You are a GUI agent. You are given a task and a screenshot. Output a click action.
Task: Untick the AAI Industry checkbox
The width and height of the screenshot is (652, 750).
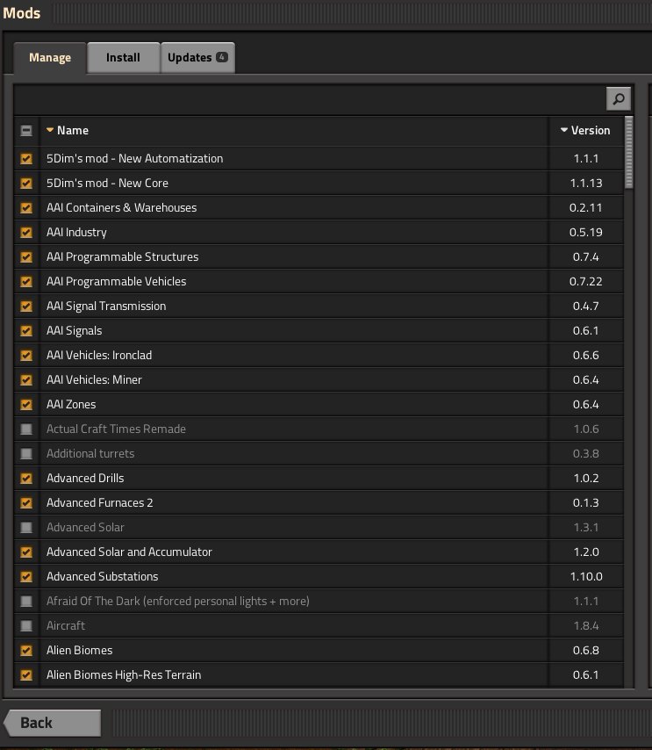click(x=26, y=233)
